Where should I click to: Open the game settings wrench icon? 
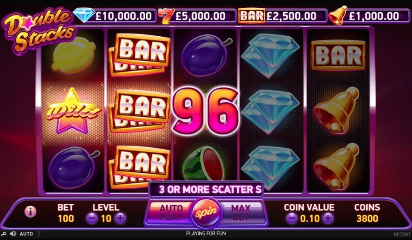click(3, 233)
